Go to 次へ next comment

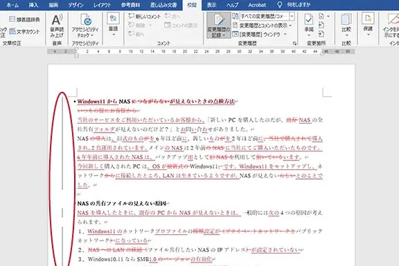(x=172, y=17)
